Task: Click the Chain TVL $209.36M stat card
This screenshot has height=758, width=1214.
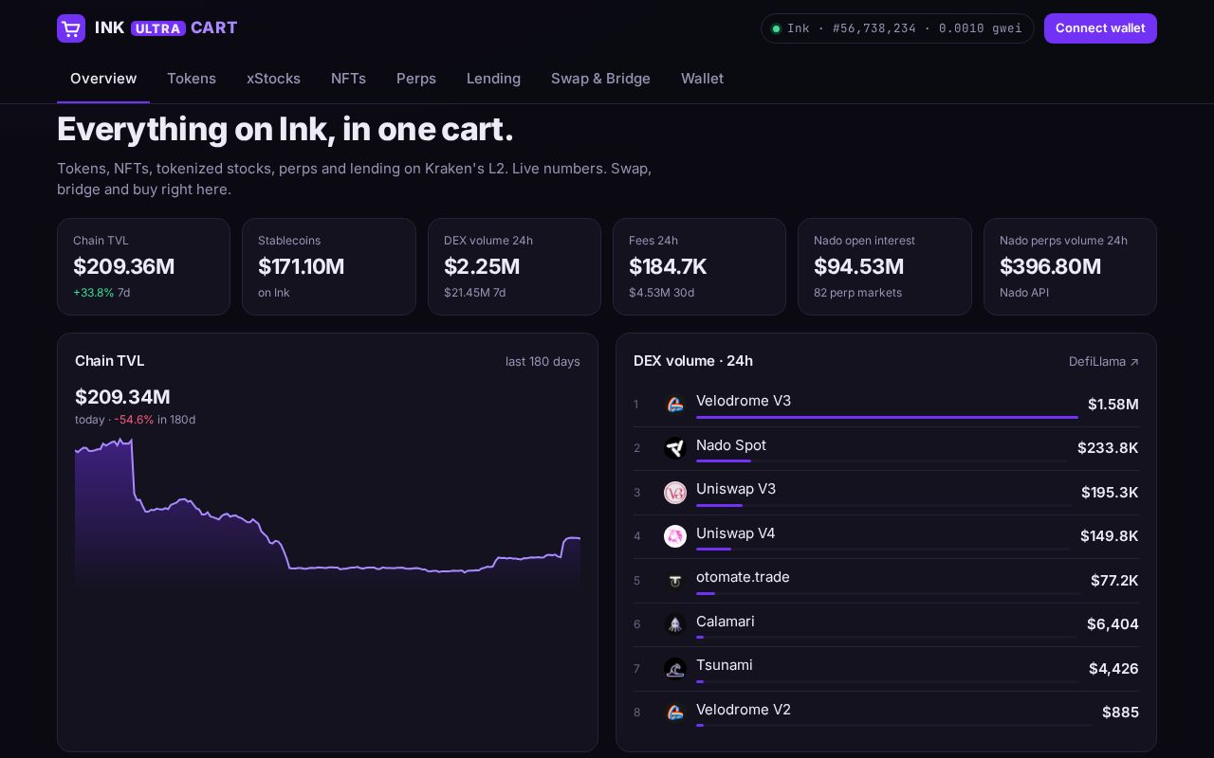Action: 143,266
